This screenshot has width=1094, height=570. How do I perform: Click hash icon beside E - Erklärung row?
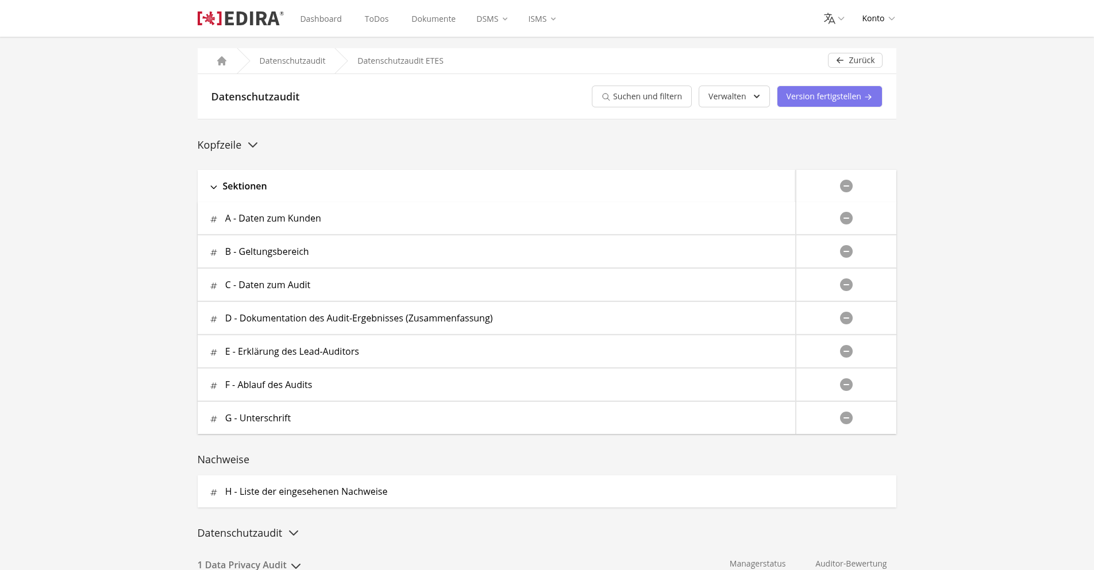(214, 352)
